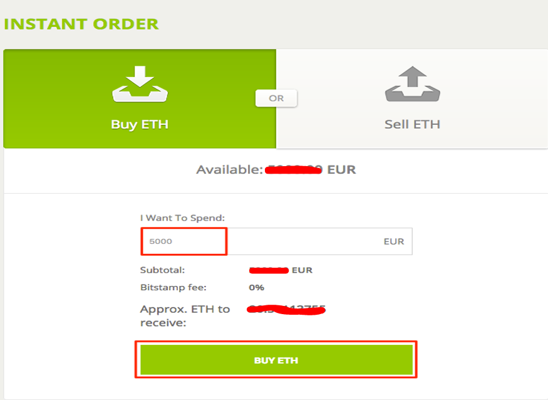Click the 0% fee value

coord(256,288)
